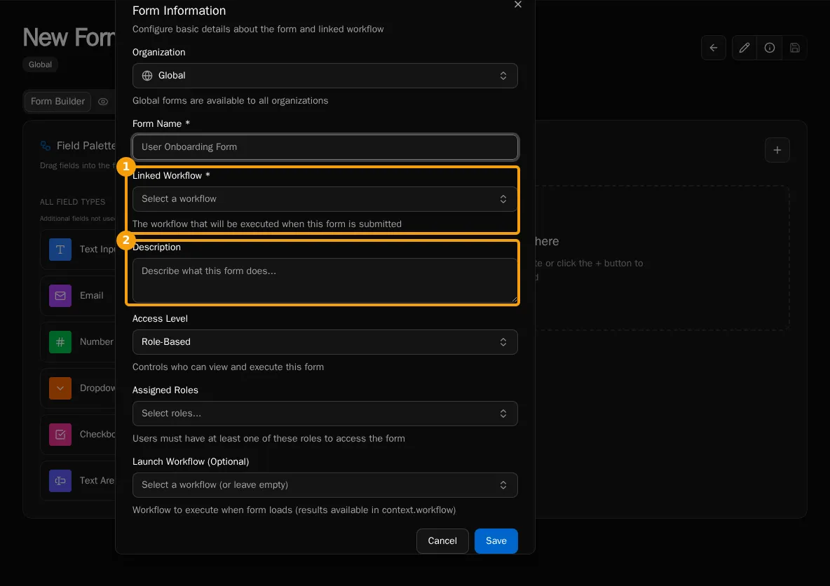
Task: Select the Text Input field type icon
Action: 60,250
